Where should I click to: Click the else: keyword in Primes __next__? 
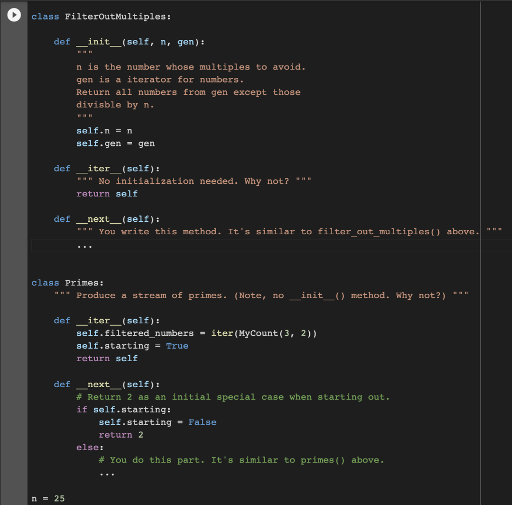[x=83, y=447]
